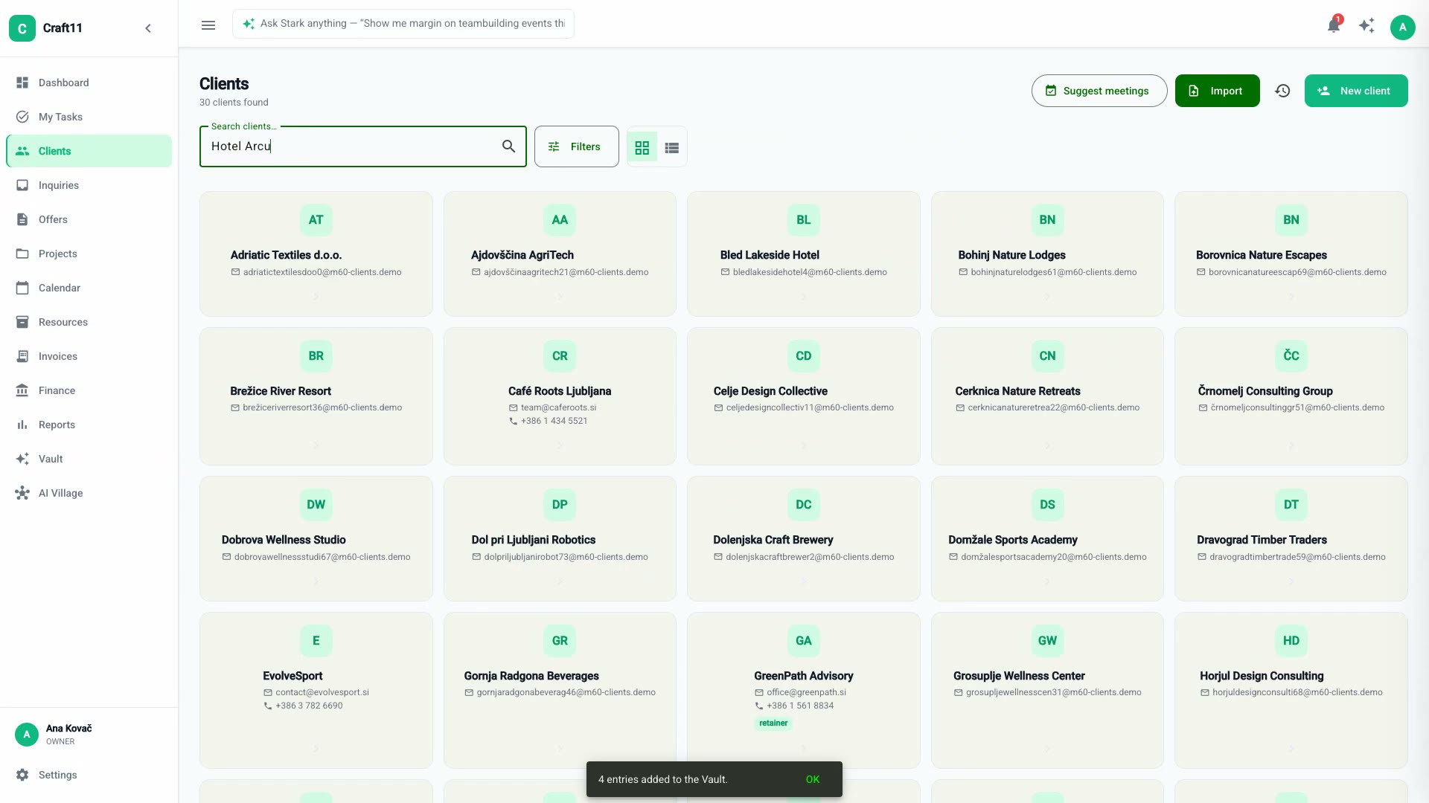This screenshot has height=803, width=1429.
Task: Click the New client button
Action: click(x=1356, y=91)
